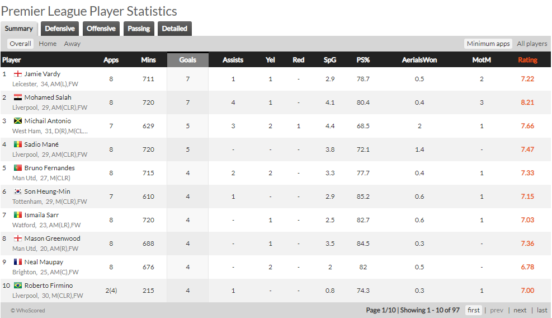Click the Senegal flag beside Sadio Mané
Image resolution: width=552 pixels, height=318 pixels.
pos(17,144)
